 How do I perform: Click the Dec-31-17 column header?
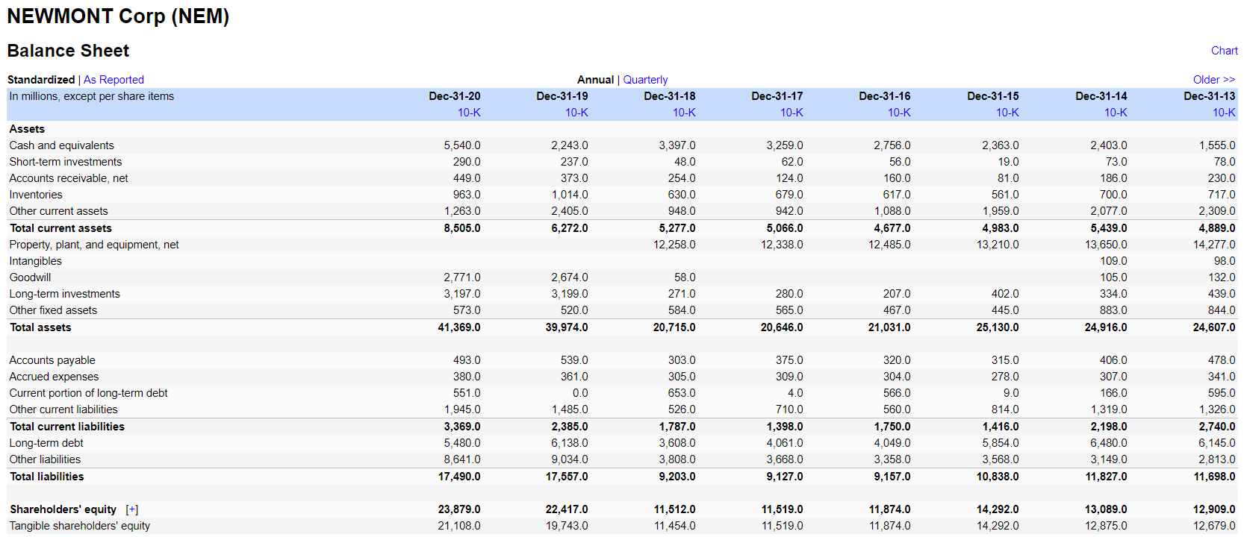(x=777, y=96)
